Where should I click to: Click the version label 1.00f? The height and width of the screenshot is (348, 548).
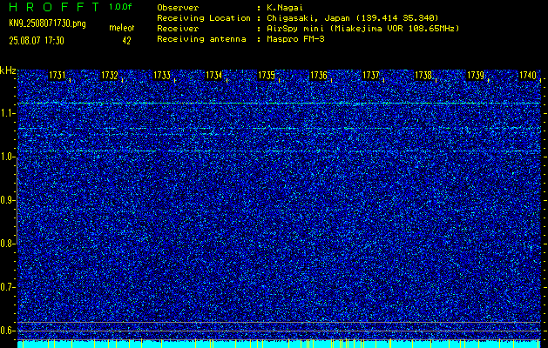click(x=120, y=7)
